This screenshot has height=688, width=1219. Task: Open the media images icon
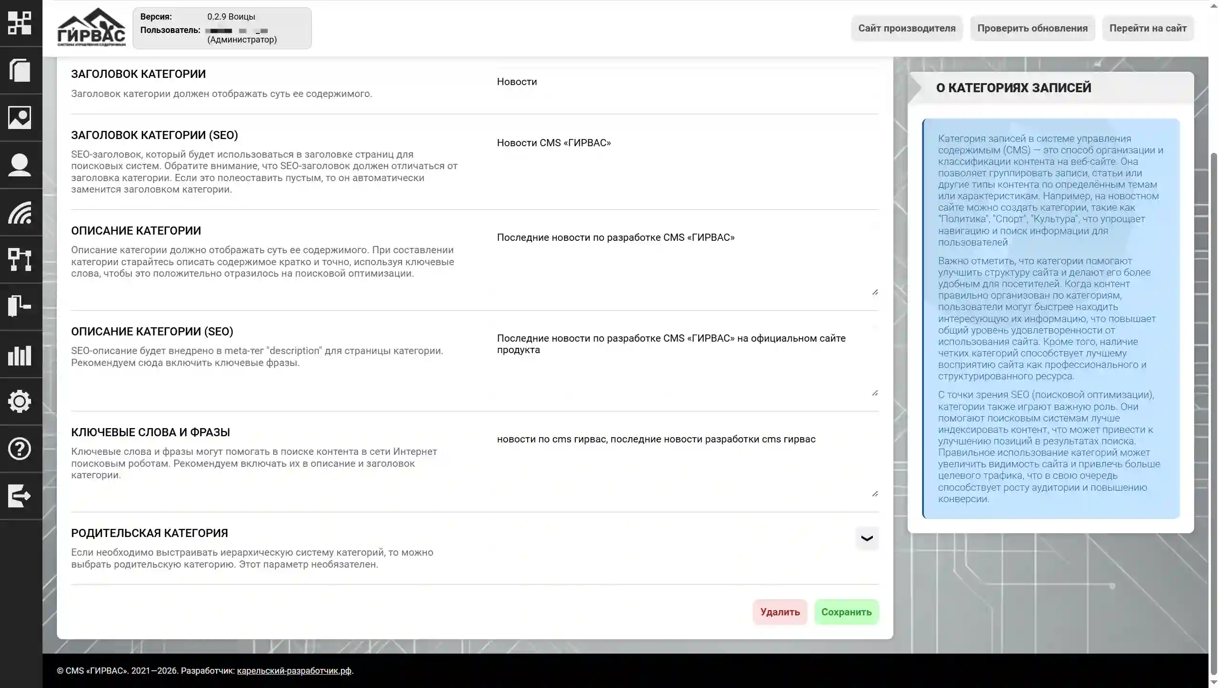coord(20,118)
